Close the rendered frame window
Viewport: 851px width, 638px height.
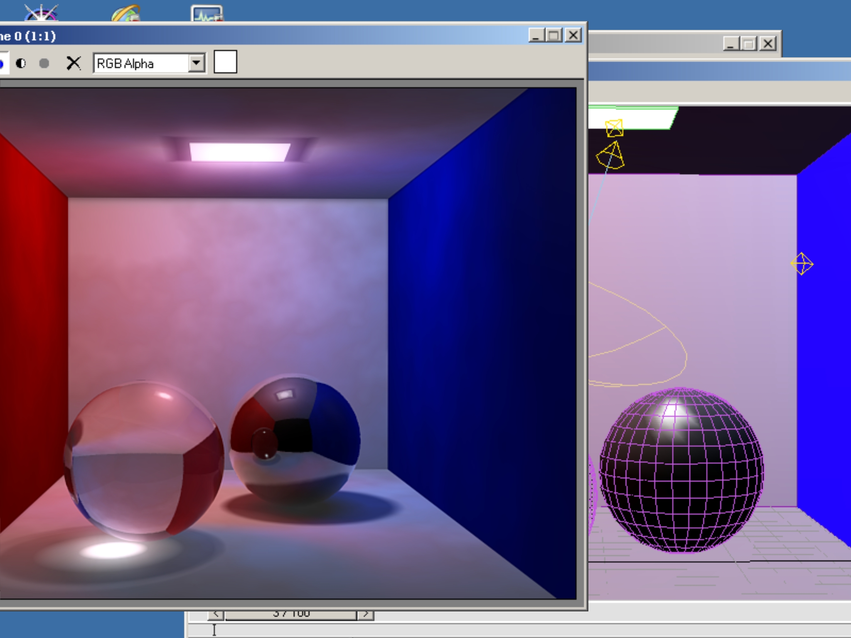(x=573, y=35)
